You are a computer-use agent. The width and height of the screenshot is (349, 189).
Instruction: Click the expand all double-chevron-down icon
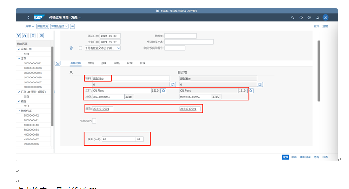(x=18, y=36)
